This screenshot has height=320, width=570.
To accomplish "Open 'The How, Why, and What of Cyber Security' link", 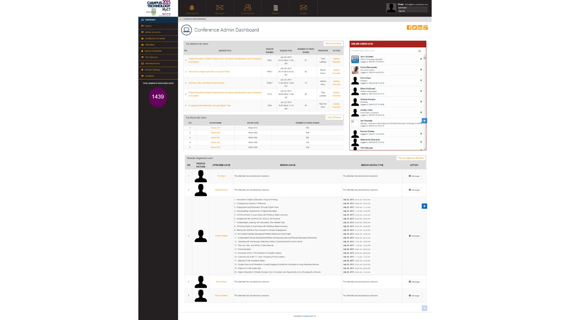I will click(x=207, y=83).
